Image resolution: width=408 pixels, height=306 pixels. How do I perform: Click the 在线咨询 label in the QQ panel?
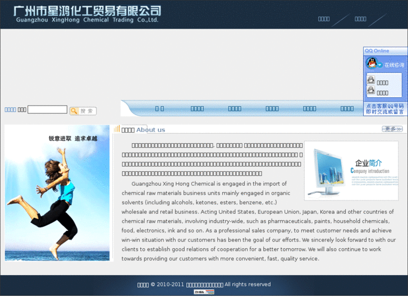[x=394, y=65]
